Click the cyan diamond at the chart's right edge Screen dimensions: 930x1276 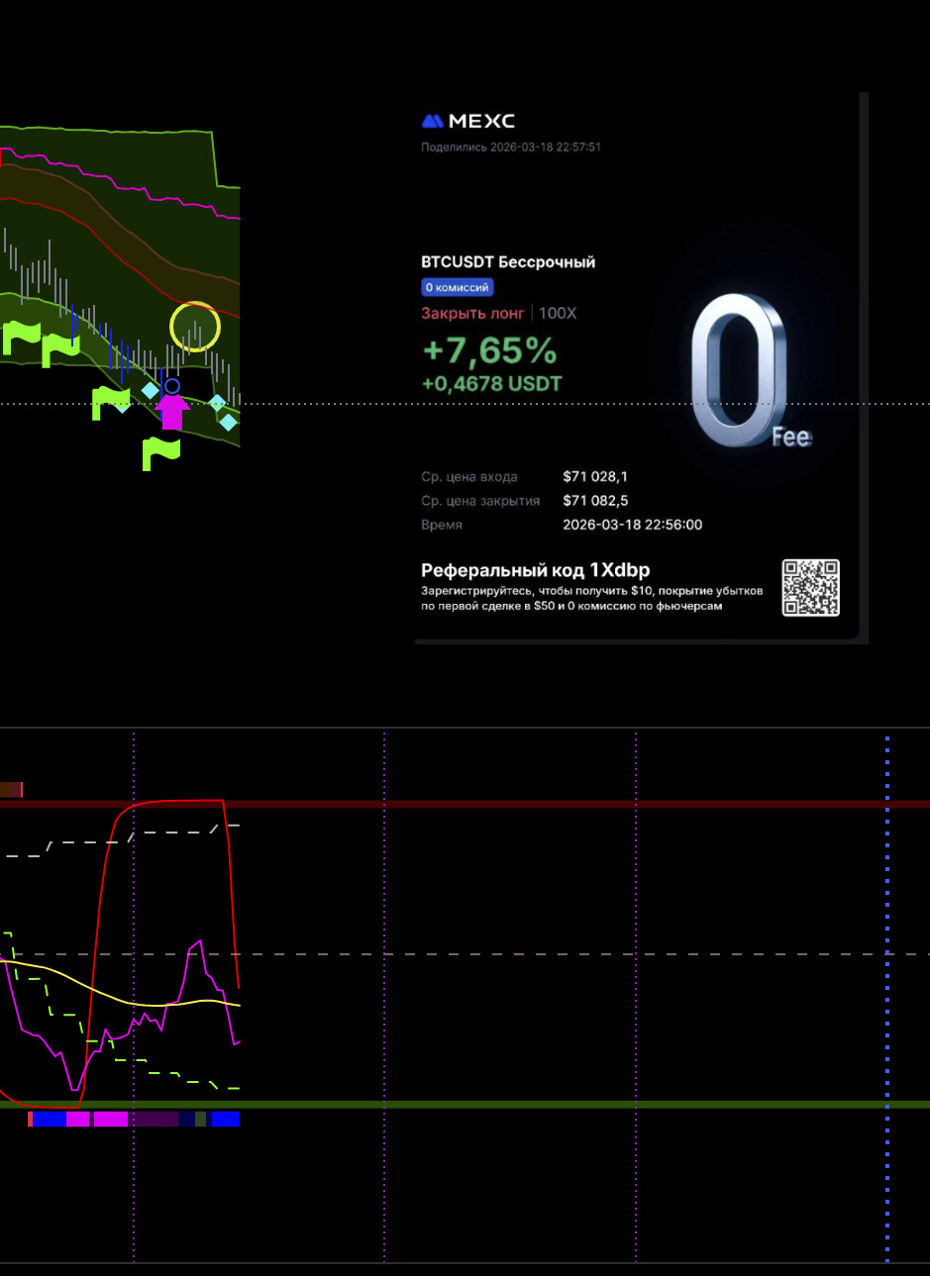click(229, 423)
